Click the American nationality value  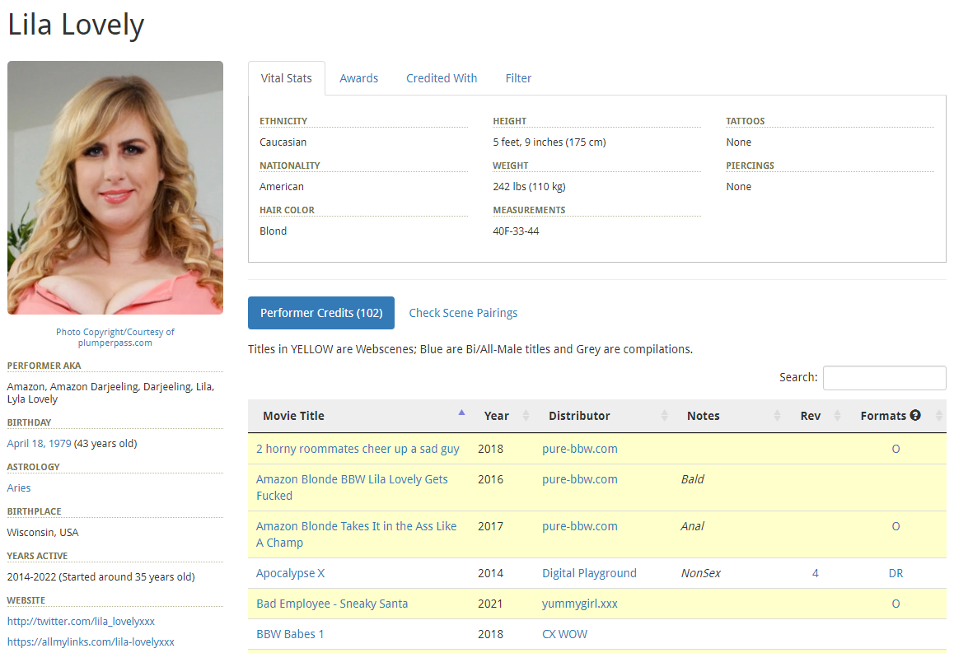(282, 187)
